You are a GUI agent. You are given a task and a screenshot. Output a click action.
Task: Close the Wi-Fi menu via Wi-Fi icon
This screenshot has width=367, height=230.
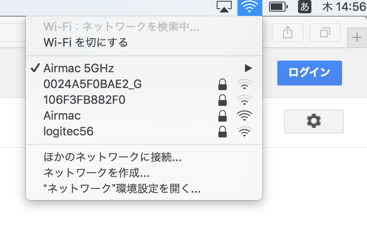coord(250,7)
